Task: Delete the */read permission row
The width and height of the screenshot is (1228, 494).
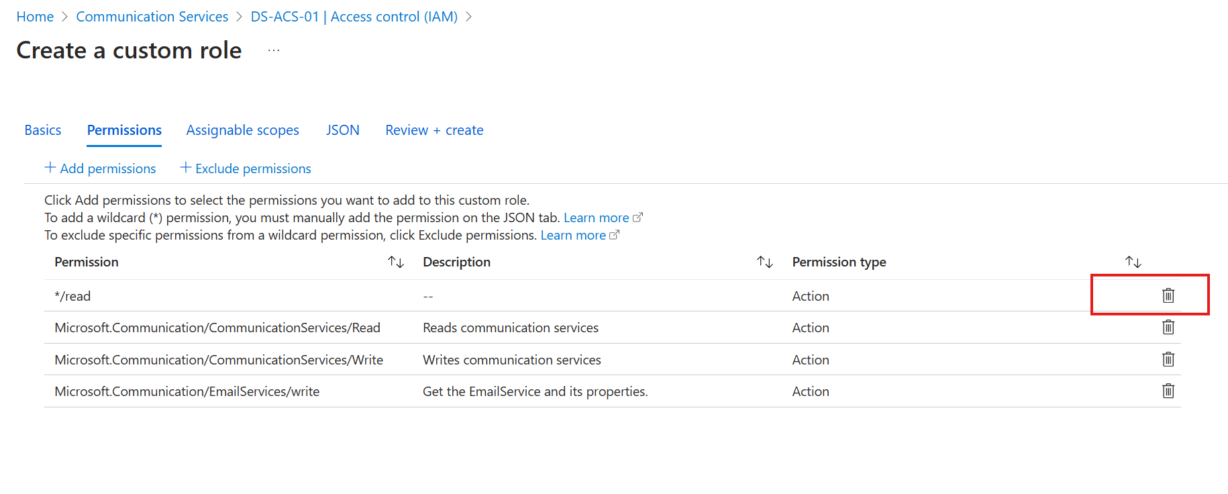Action: point(1168,295)
